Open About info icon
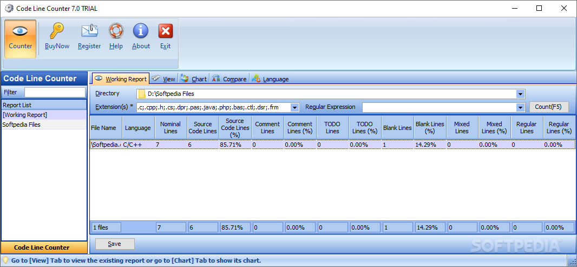577x267 pixels. pos(141,31)
